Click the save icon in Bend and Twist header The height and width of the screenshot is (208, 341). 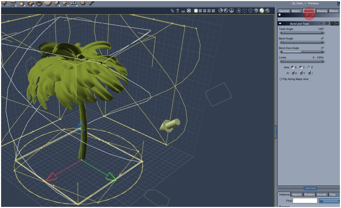[332, 24]
